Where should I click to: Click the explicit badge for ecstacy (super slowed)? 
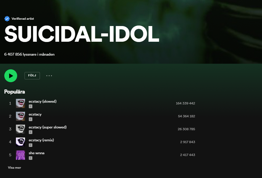pyautogui.click(x=31, y=132)
